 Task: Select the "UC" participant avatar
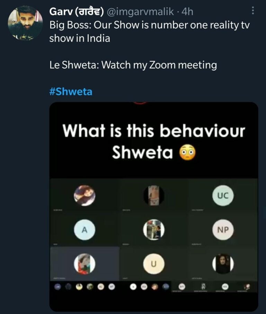point(223,196)
